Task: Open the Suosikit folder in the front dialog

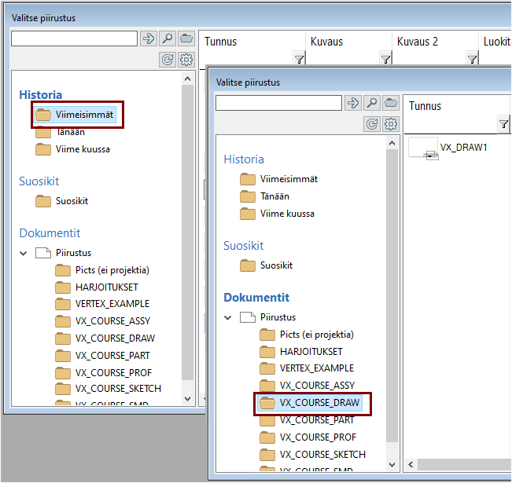Action: 275,265
